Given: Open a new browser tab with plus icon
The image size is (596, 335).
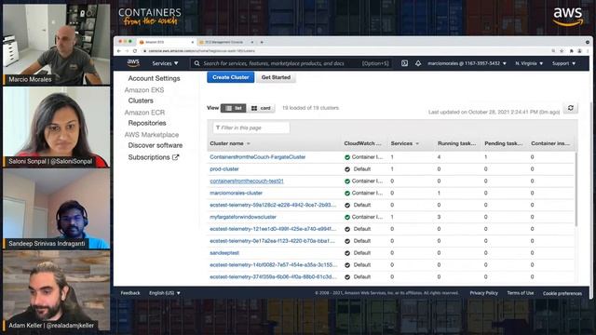Looking at the screenshot, I should [262, 42].
